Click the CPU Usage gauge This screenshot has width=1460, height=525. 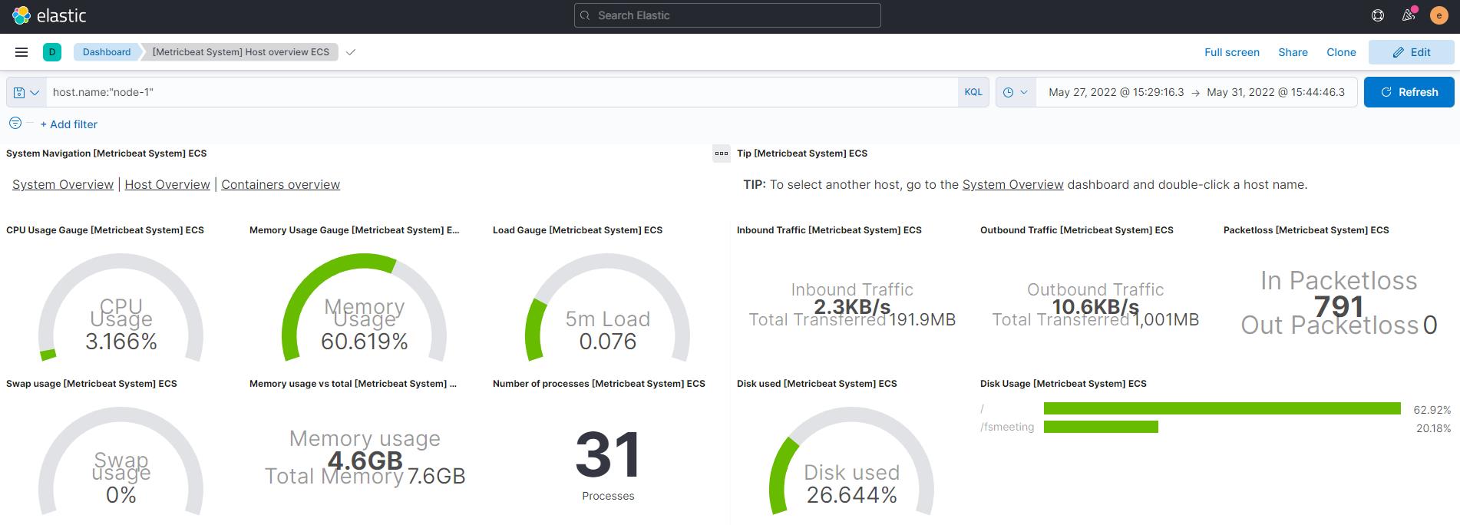pyautogui.click(x=121, y=307)
